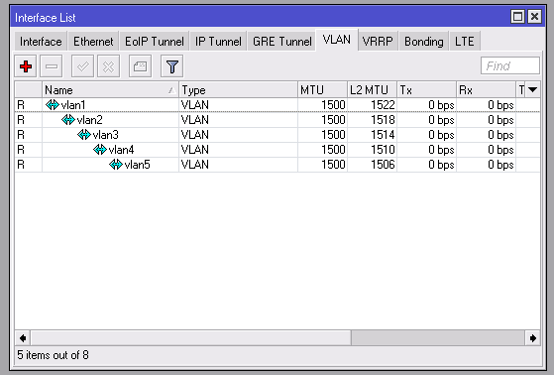
Task: Open the filter funnel icon
Action: (x=172, y=66)
